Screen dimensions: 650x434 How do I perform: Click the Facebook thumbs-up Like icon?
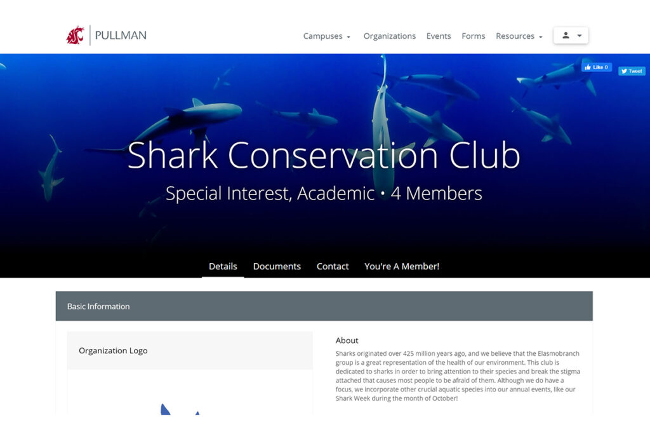pos(589,66)
